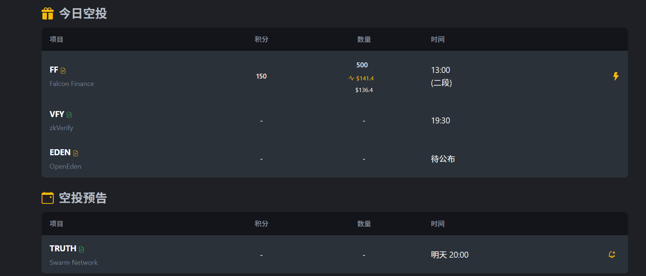Open the document icon beside TRUTH
This screenshot has height=276, width=646.
coord(82,249)
